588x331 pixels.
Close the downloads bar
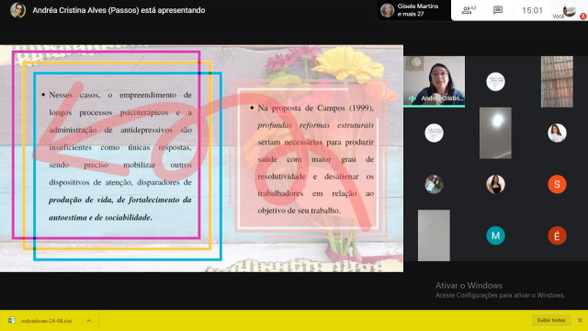[580, 320]
